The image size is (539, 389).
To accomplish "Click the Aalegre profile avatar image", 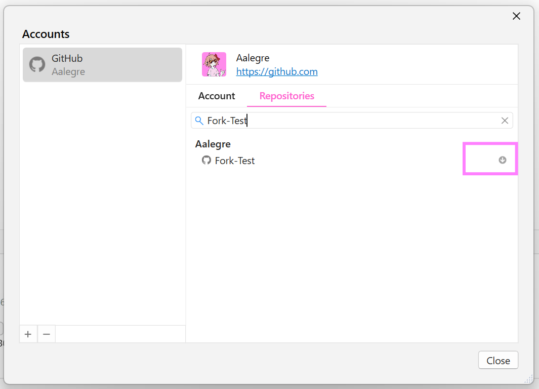I will [x=214, y=64].
